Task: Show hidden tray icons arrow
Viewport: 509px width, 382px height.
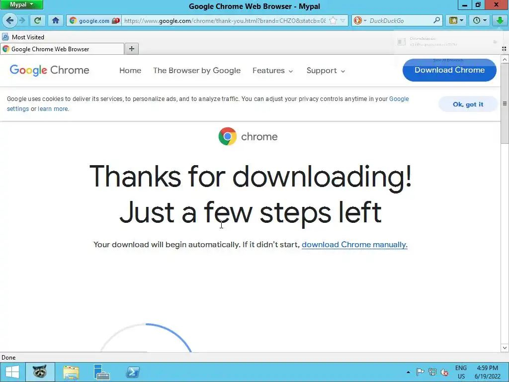Action: tap(408, 372)
